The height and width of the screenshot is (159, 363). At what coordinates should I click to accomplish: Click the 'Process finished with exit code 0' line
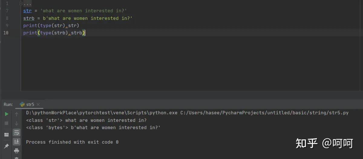coord(72,142)
